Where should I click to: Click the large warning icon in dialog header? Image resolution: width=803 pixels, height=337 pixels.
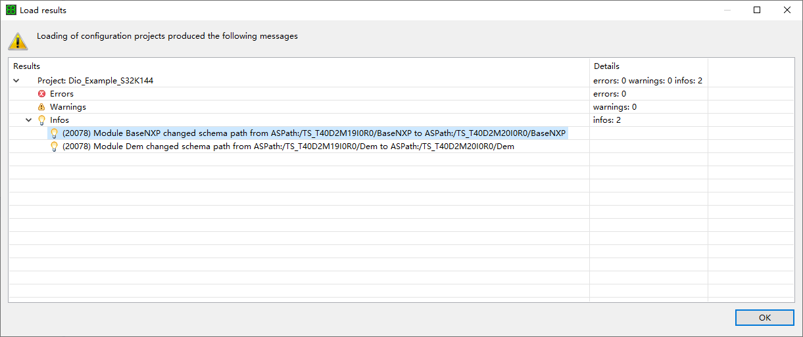[18, 40]
